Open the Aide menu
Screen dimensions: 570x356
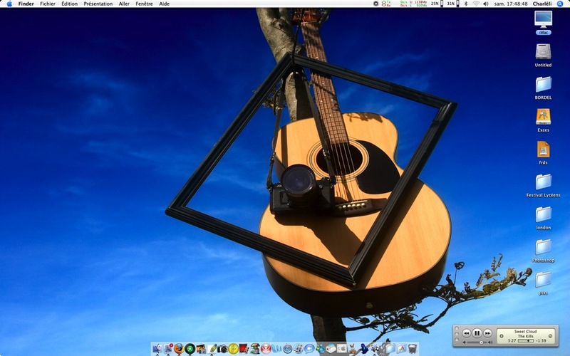tap(165, 4)
